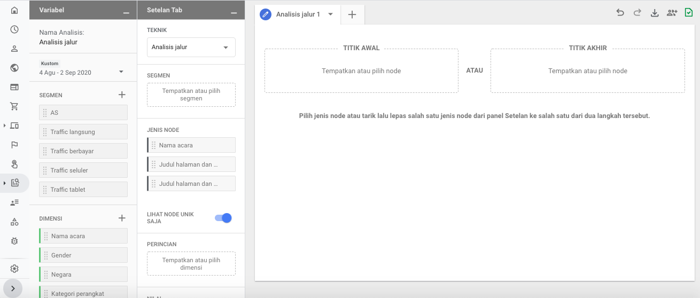The width and height of the screenshot is (700, 298).
Task: Click the Redo arrow icon
Action: tap(637, 13)
